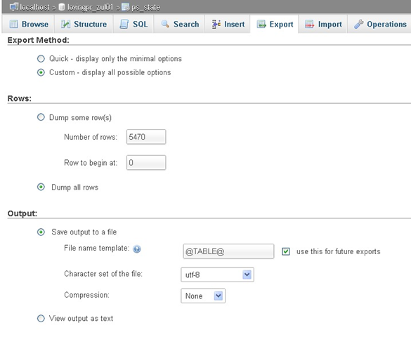Viewport: 411px width, 337px height.
Task: Open the character set utf-8 dropdown
Action: click(x=217, y=275)
